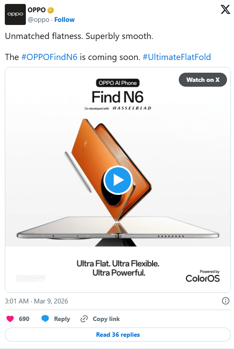Click the X logo icon

(x=225, y=10)
